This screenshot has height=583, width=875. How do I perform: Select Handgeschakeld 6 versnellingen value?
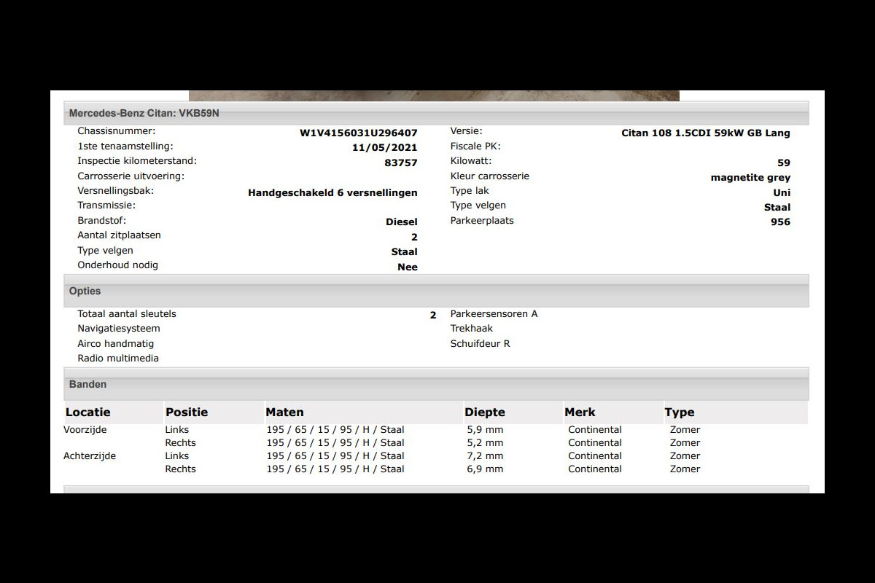tap(333, 192)
